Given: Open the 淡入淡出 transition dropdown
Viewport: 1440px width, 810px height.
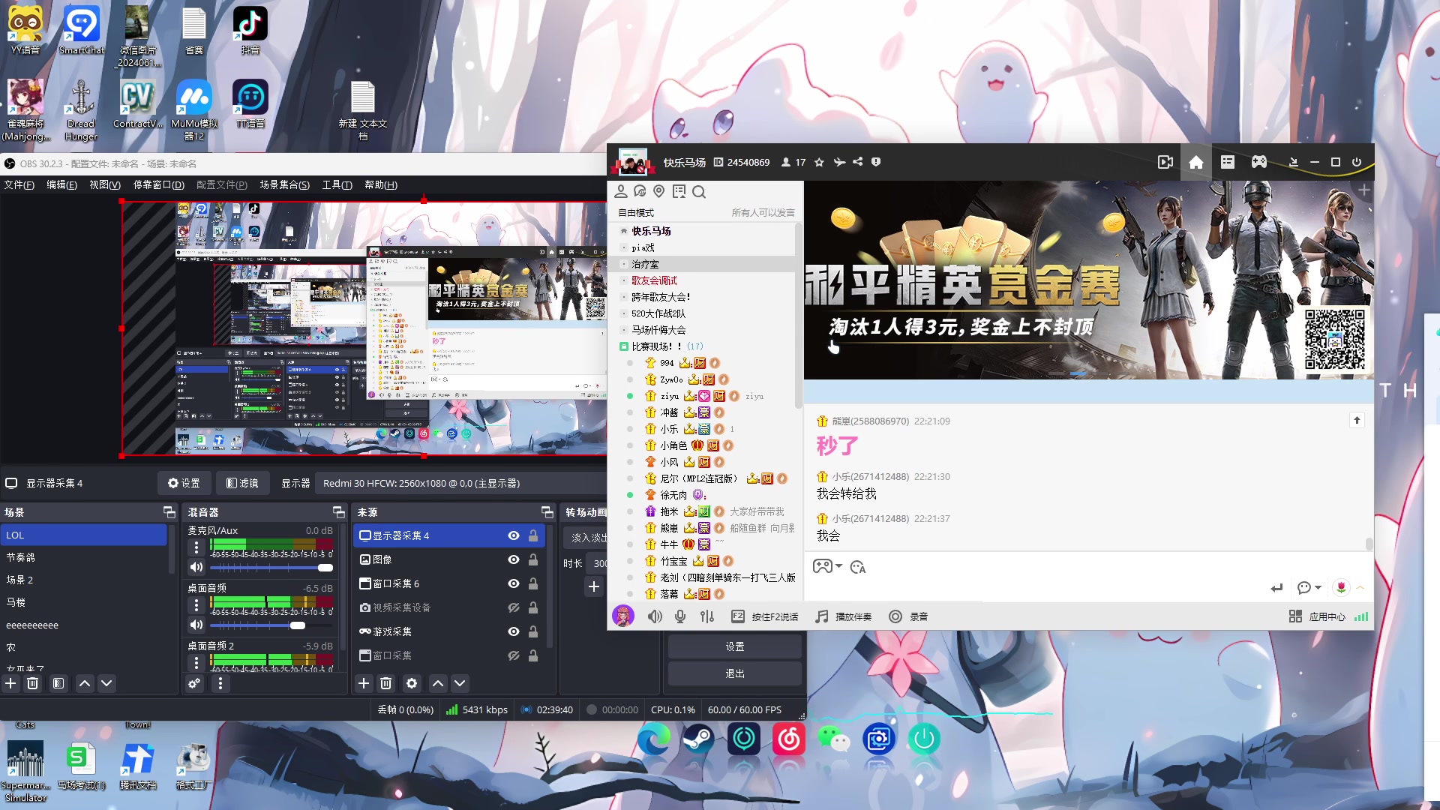Looking at the screenshot, I should (586, 538).
